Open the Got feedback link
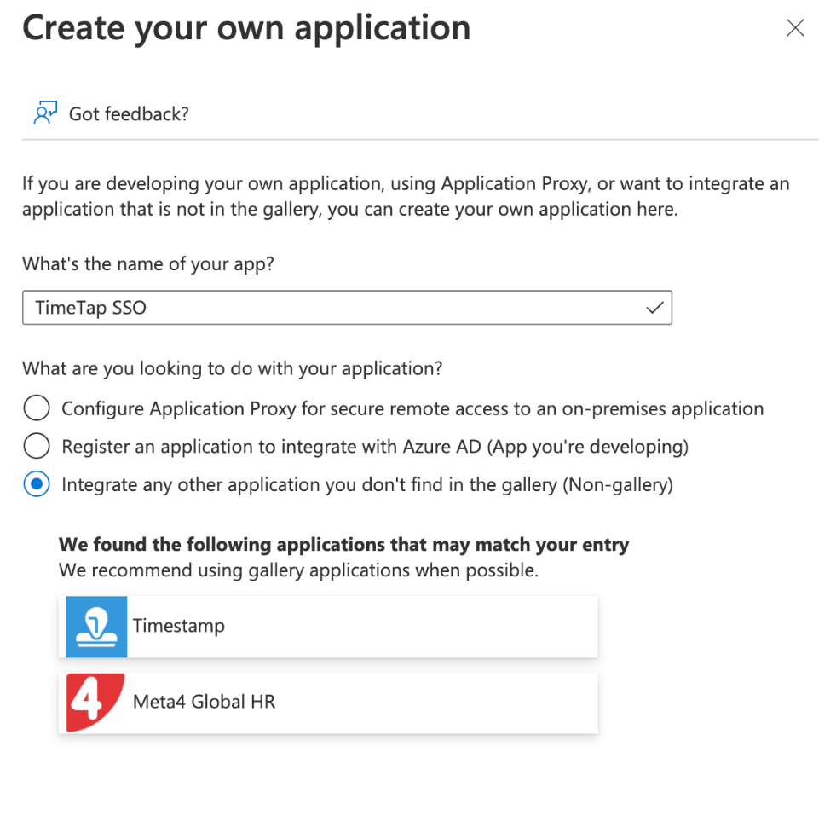The height and width of the screenshot is (833, 836). click(128, 113)
